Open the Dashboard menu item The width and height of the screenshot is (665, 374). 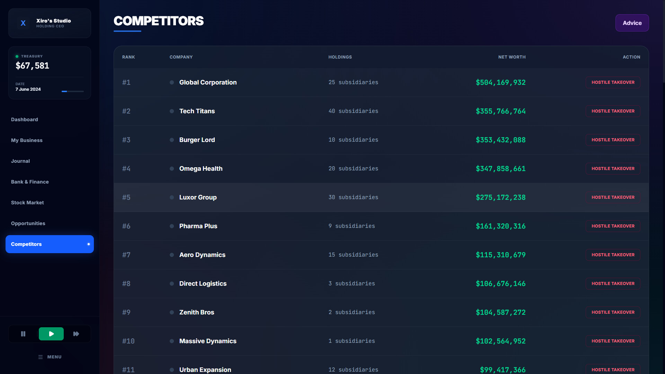25,119
